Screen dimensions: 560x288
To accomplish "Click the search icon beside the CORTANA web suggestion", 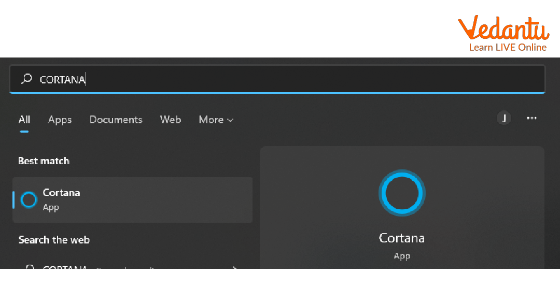I will click(x=30, y=268).
